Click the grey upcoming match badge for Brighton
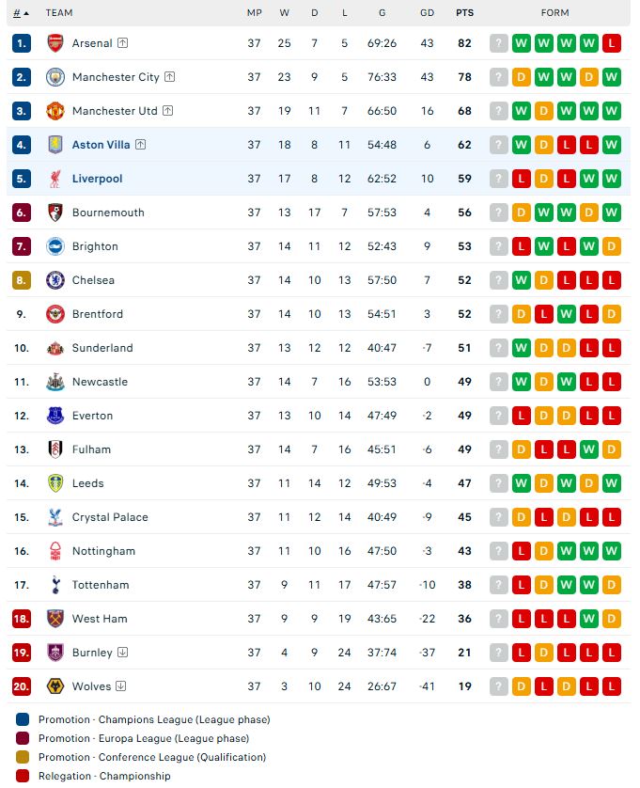Viewport: 640px width, 788px height. (x=499, y=246)
